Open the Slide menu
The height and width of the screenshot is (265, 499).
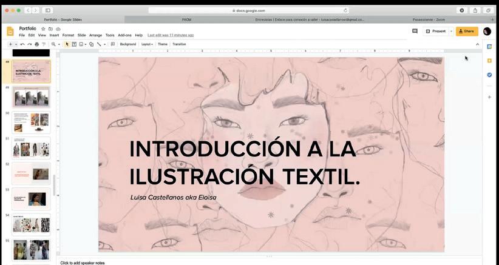pyautogui.click(x=81, y=35)
